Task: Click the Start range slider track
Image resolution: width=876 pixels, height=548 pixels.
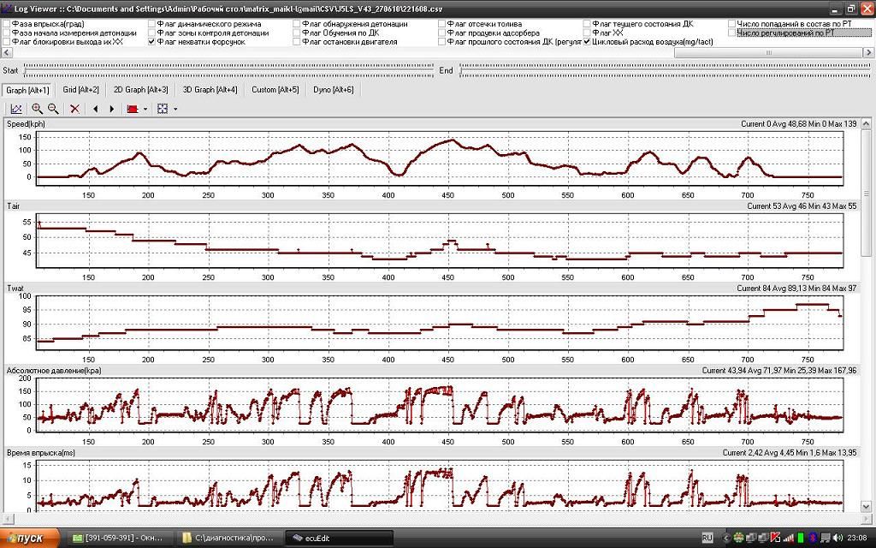Action: (228, 70)
